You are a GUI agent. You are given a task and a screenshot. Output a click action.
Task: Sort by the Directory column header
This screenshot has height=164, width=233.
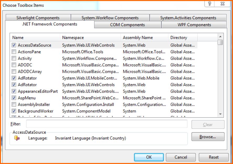(x=183, y=37)
